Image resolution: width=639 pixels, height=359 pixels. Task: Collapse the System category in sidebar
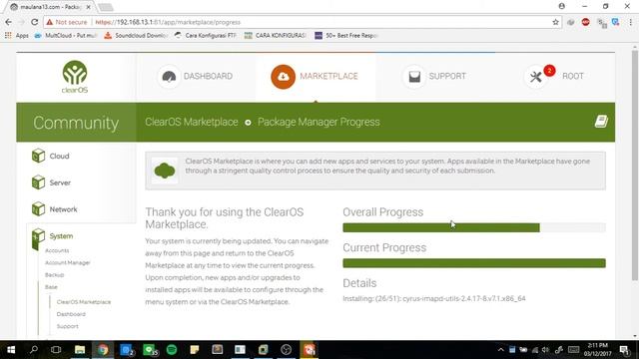[x=61, y=236]
